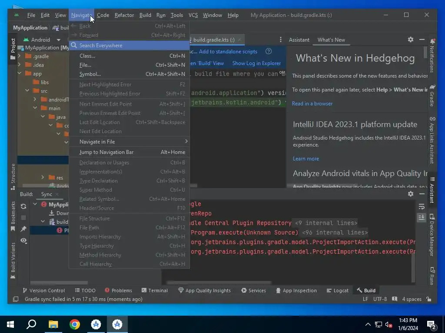Screen dimensions: 445x333
Task: Open the Notifications side panel
Action: [x=432, y=56]
